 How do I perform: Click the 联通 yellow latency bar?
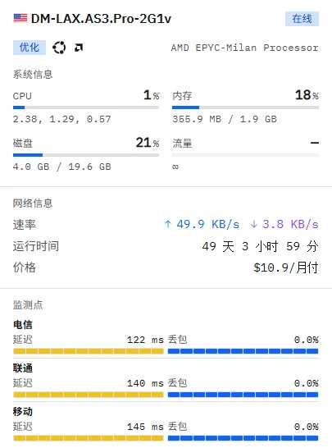(89, 395)
